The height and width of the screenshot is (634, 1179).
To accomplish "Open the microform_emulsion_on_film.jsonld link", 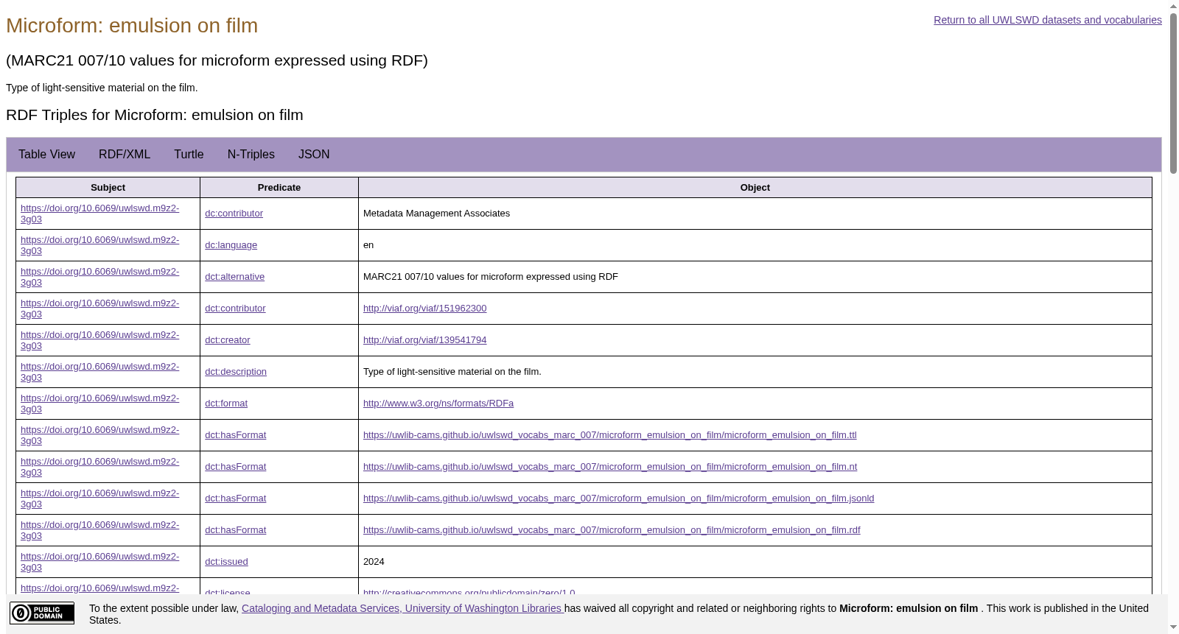I will [618, 499].
